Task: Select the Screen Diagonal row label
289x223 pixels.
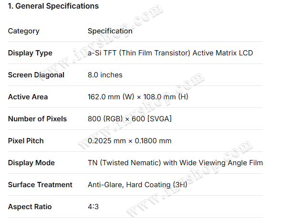Action: 36,75
